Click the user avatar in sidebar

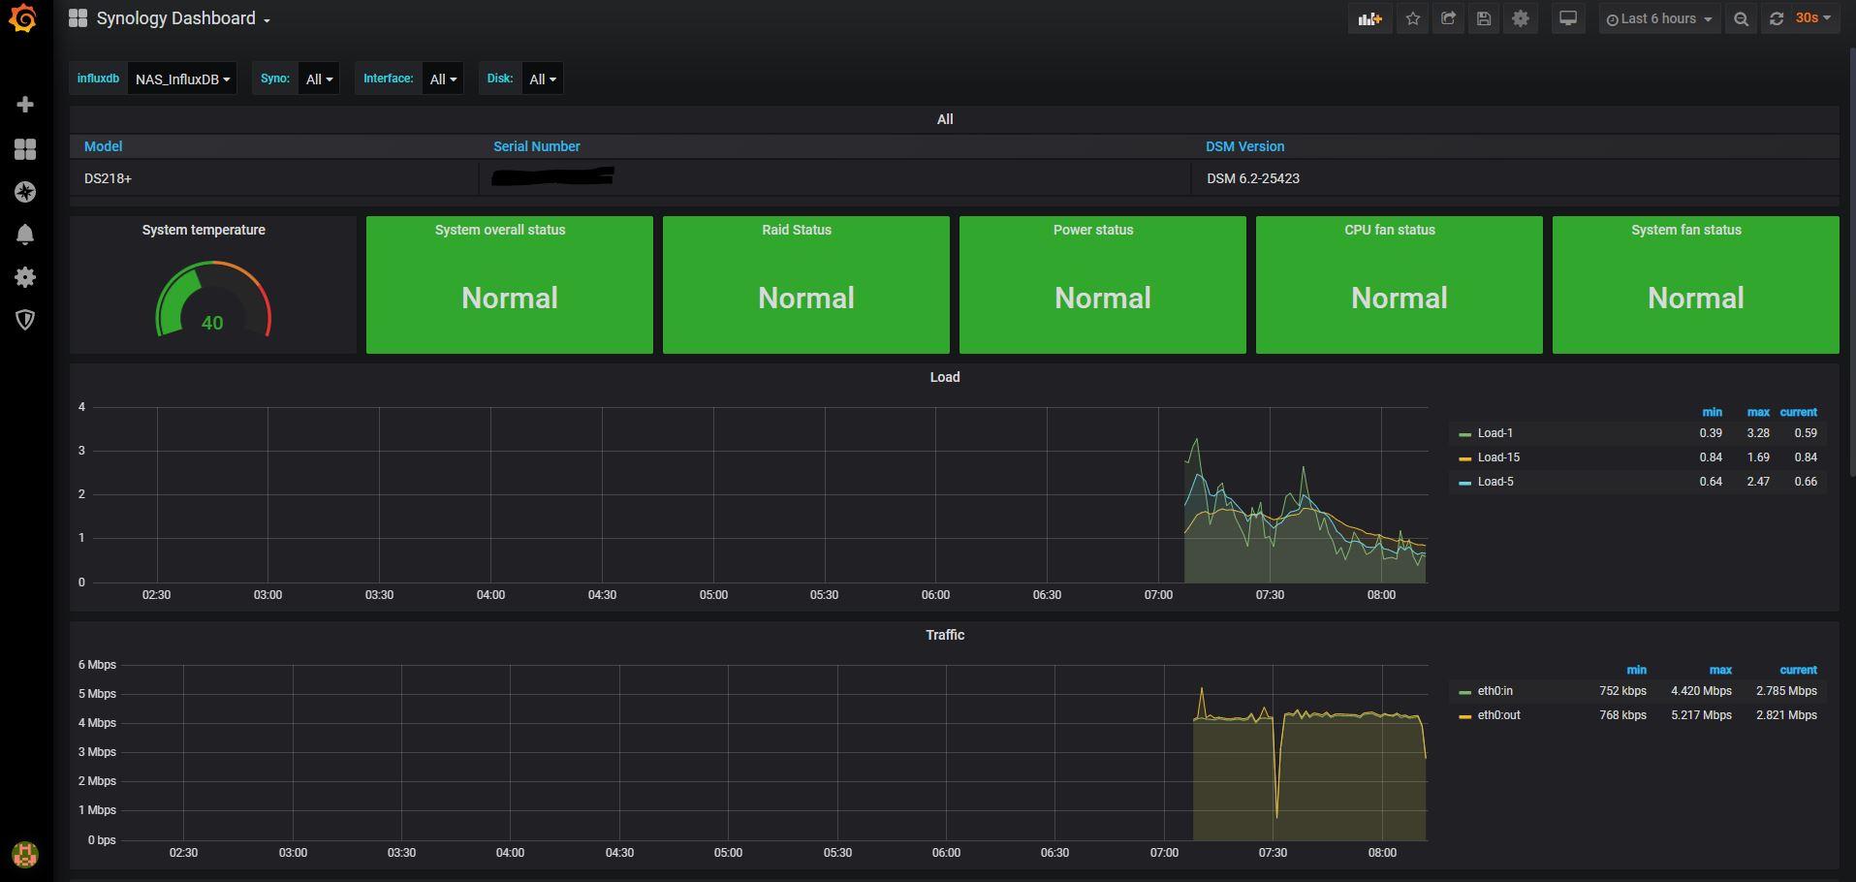pos(25,854)
